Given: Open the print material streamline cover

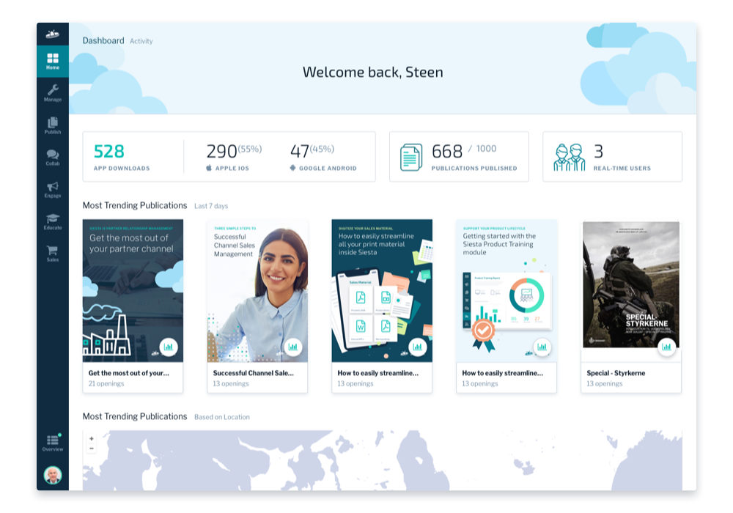Looking at the screenshot, I should tap(382, 291).
